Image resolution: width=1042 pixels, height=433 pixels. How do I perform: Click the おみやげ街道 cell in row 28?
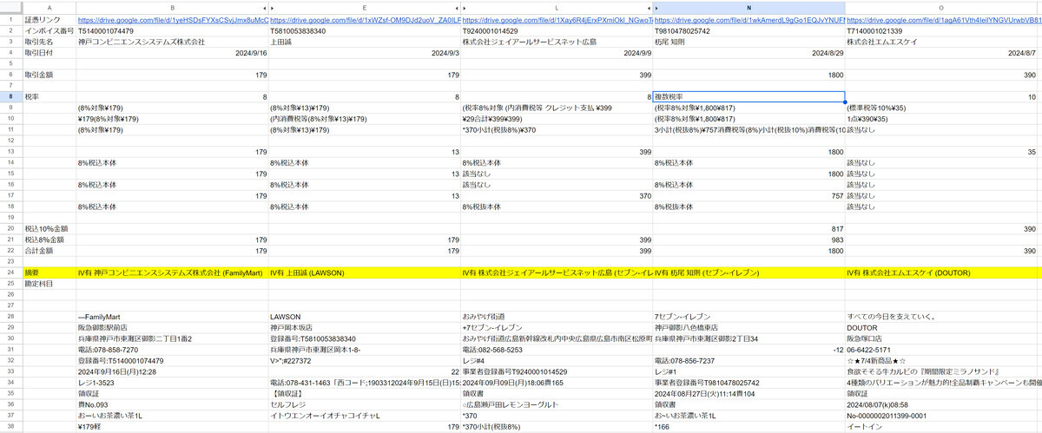pyautogui.click(x=557, y=317)
